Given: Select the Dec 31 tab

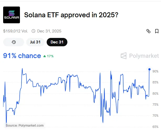Looking at the screenshot, I should (57, 42).
